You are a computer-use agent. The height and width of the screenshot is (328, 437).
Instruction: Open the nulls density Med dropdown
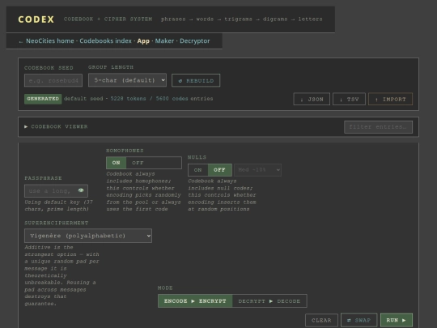tap(258, 170)
